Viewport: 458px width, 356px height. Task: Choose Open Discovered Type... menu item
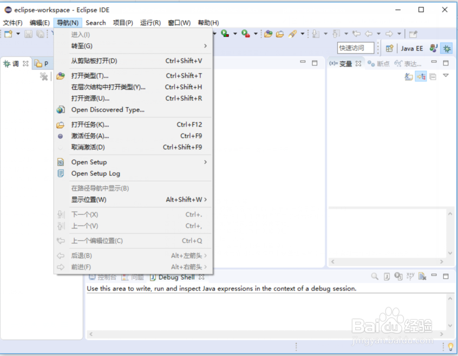pos(133,110)
